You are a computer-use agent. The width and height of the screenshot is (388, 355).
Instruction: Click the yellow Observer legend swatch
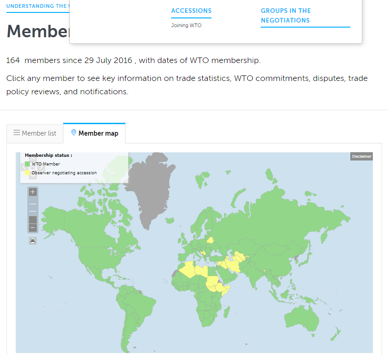click(x=27, y=173)
